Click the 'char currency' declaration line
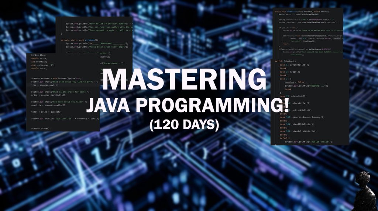 (43, 65)
